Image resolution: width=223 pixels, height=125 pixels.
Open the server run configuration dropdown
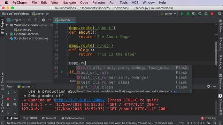click(x=168, y=14)
